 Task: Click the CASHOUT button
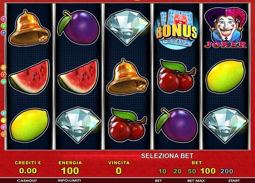pos(27,181)
